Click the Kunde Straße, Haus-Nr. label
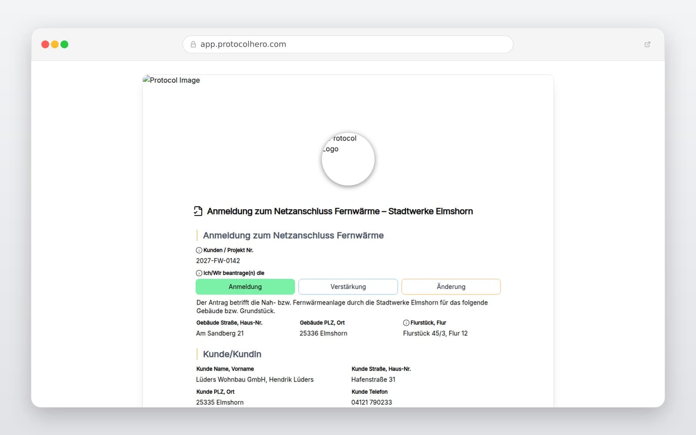 pos(381,369)
